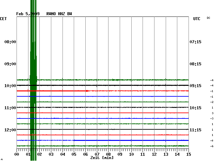Select the DC value 3
The width and height of the screenshot is (215, 163).
[213, 113]
